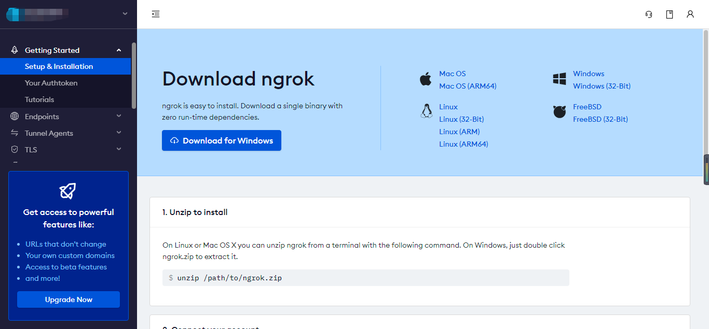Expand the Tunnel Agents section
Viewport: 709px width, 329px height.
[119, 133]
